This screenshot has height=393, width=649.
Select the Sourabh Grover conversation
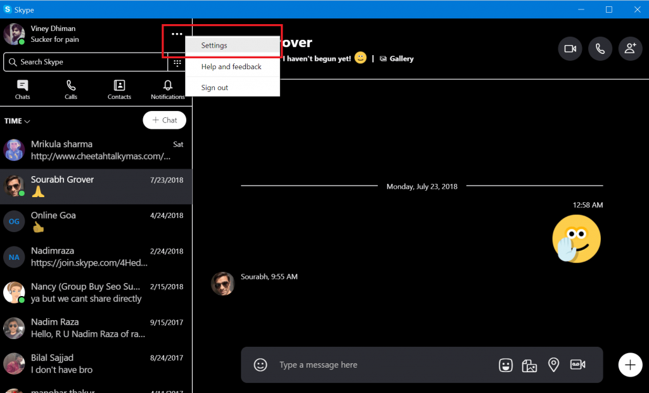click(96, 186)
